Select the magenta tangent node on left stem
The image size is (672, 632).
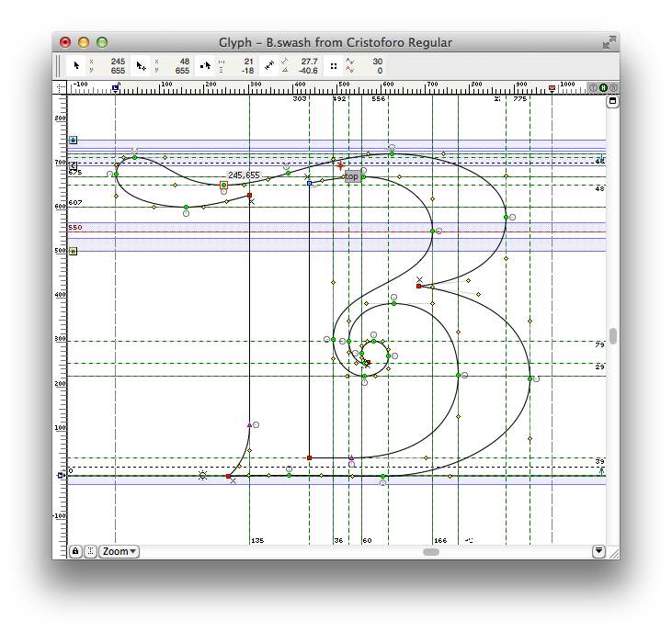pos(249,424)
